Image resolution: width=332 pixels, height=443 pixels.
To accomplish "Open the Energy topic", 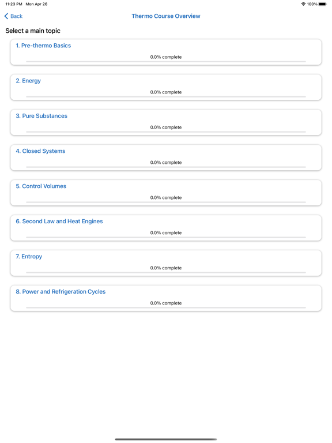I will point(166,87).
